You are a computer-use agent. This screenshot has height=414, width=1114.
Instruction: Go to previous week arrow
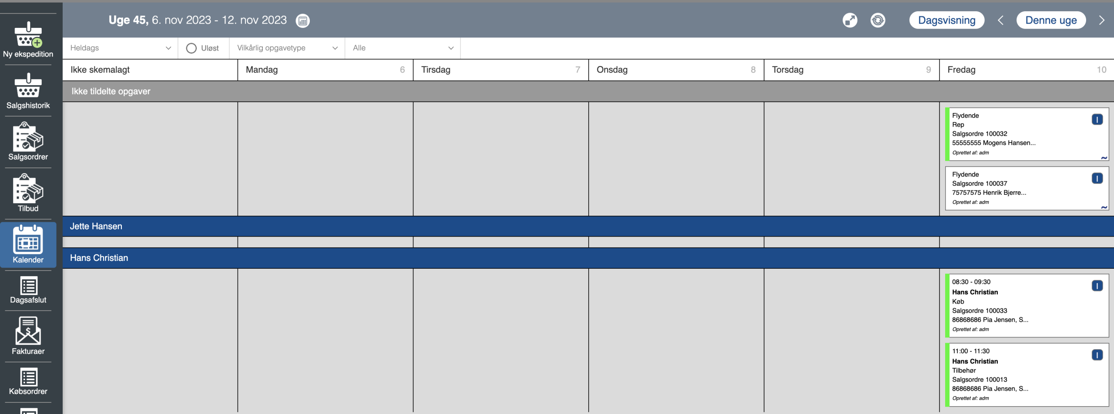click(1000, 20)
